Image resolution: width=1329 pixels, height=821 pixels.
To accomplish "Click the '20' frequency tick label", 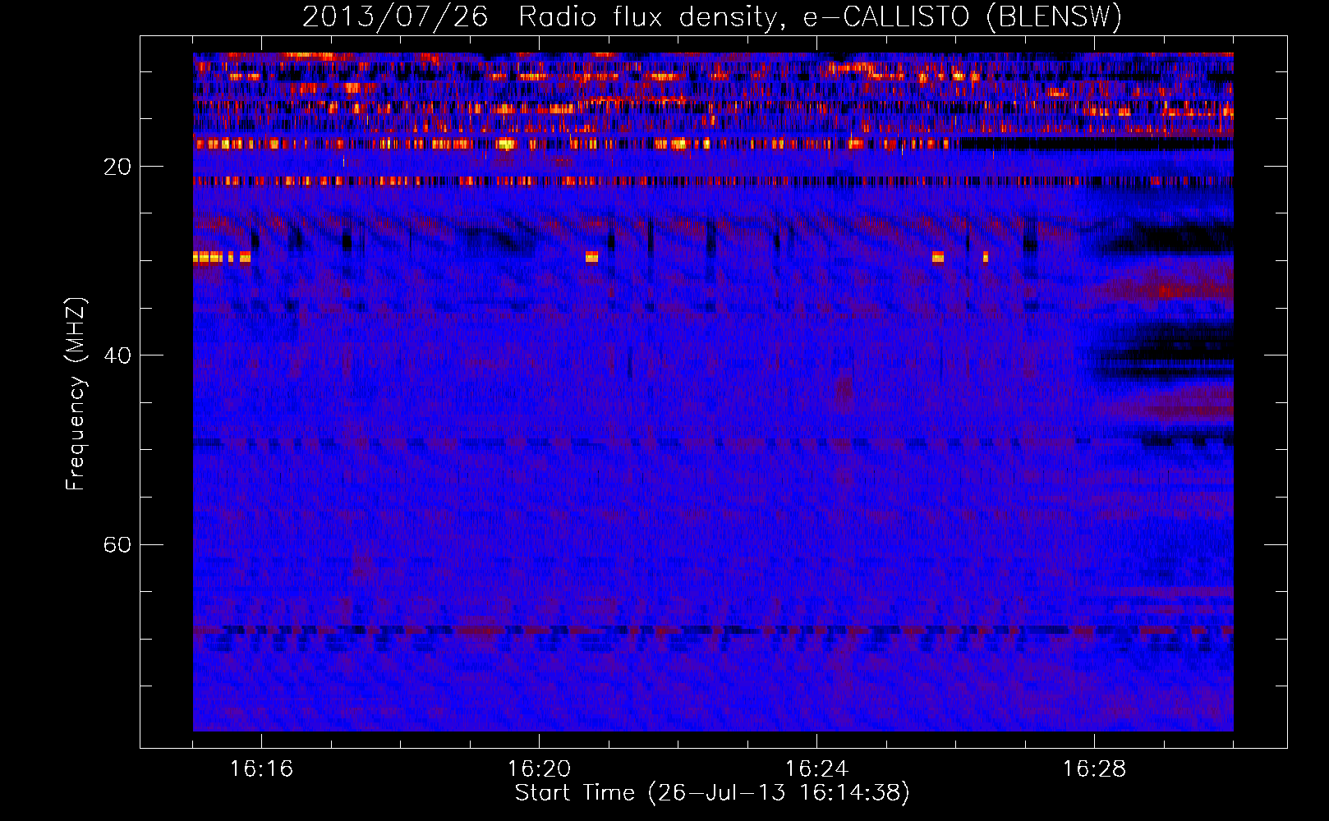I will point(117,167).
